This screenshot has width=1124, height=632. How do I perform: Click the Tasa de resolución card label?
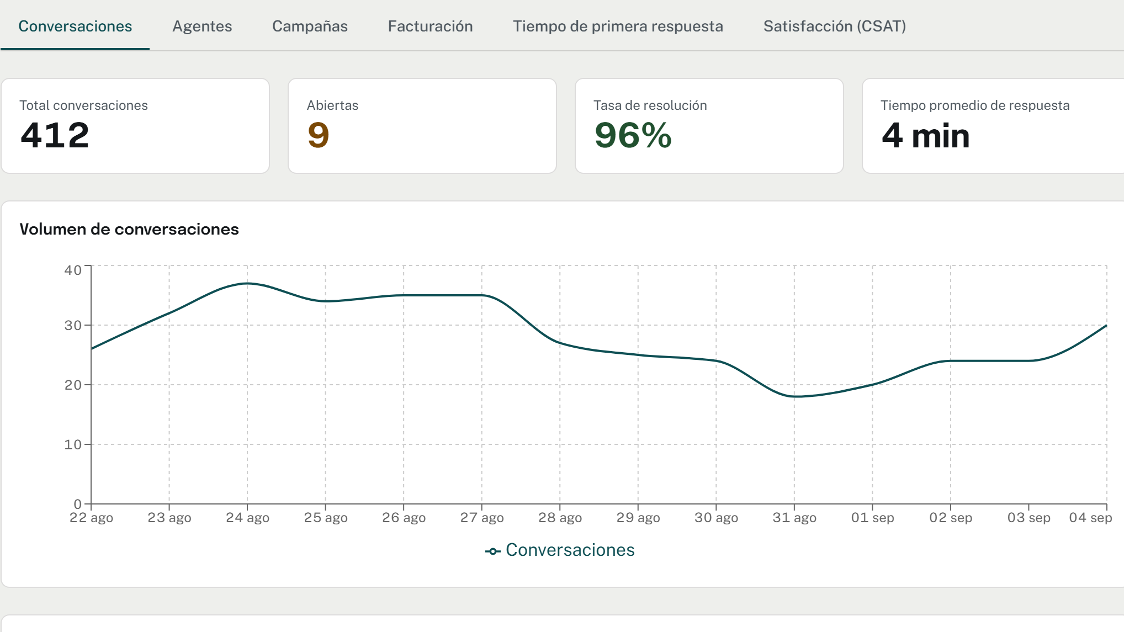pos(650,105)
